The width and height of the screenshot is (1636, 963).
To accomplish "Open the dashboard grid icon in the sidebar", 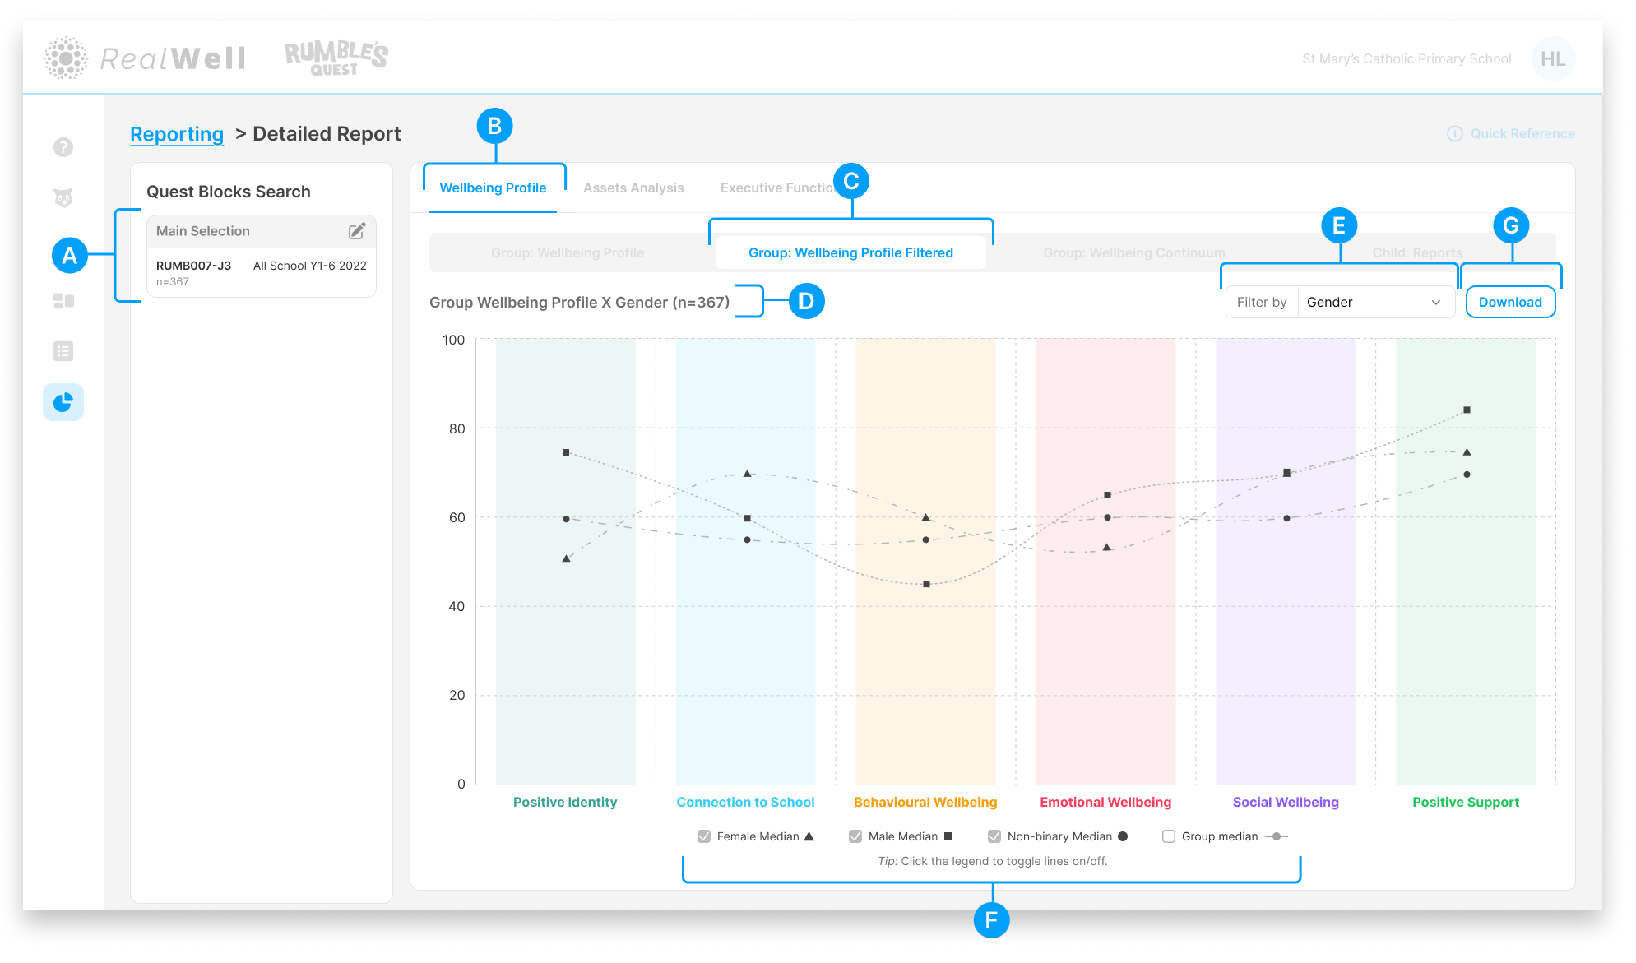I will [x=63, y=300].
